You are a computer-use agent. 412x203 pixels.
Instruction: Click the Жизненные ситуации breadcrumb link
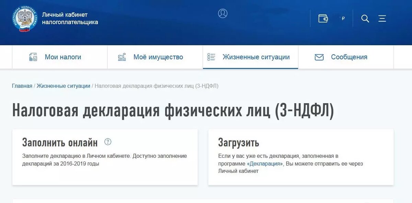pos(63,86)
